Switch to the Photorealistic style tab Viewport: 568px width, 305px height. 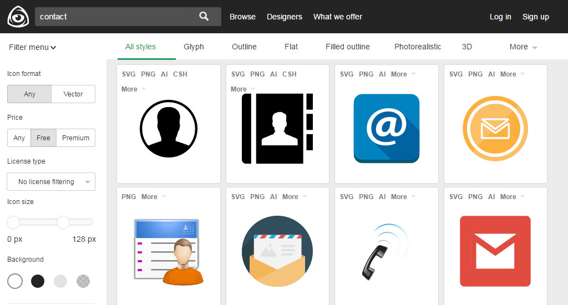(418, 47)
